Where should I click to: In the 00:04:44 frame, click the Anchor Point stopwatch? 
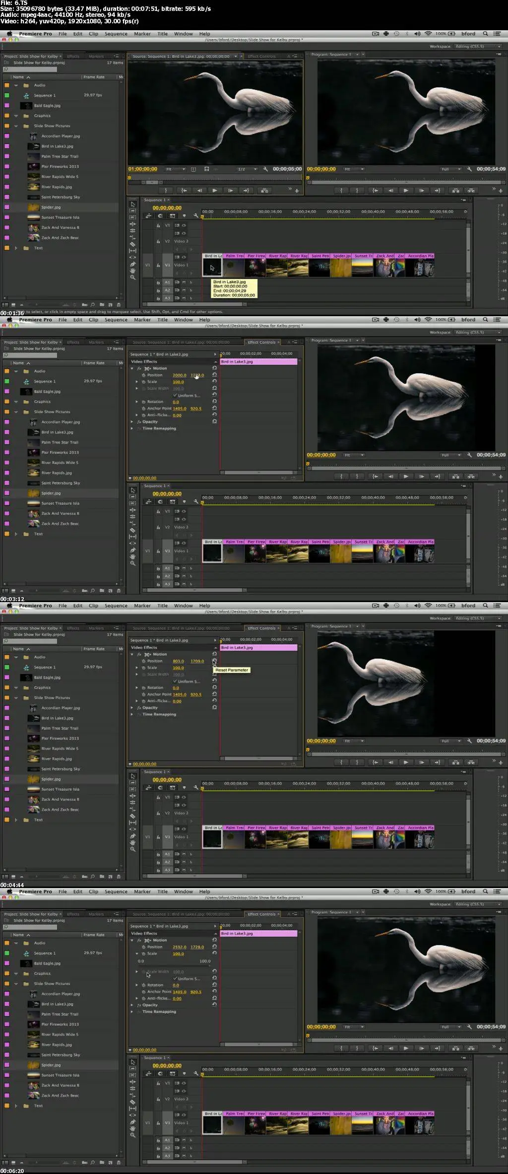tap(144, 694)
